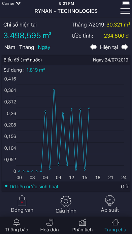Go to next day with right arrow
This screenshot has height=234, width=132.
point(125,47)
